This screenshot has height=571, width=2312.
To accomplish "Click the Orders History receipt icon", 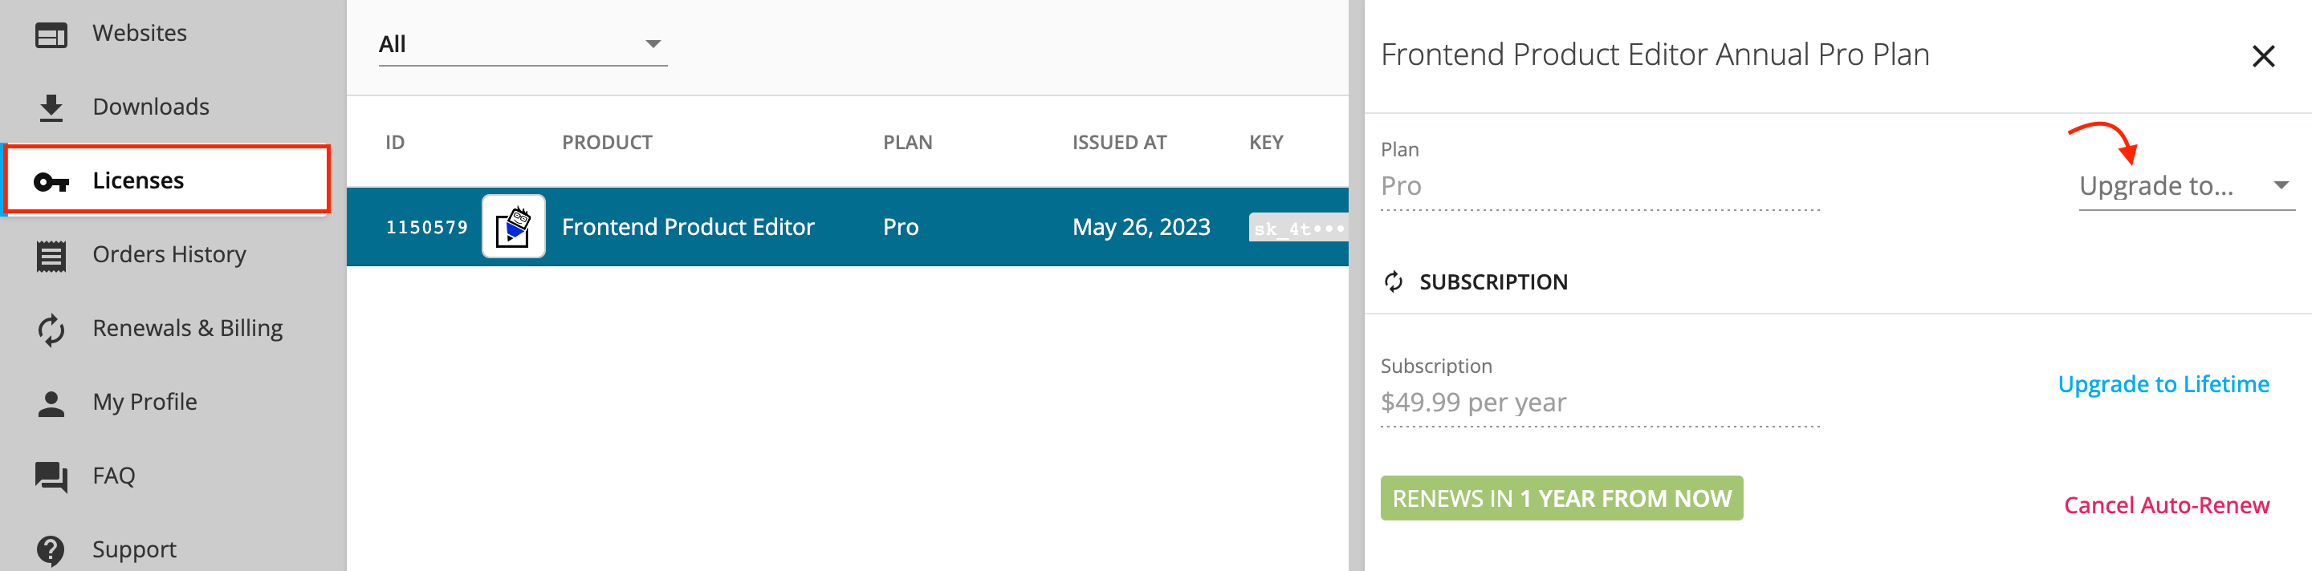I will tap(51, 256).
